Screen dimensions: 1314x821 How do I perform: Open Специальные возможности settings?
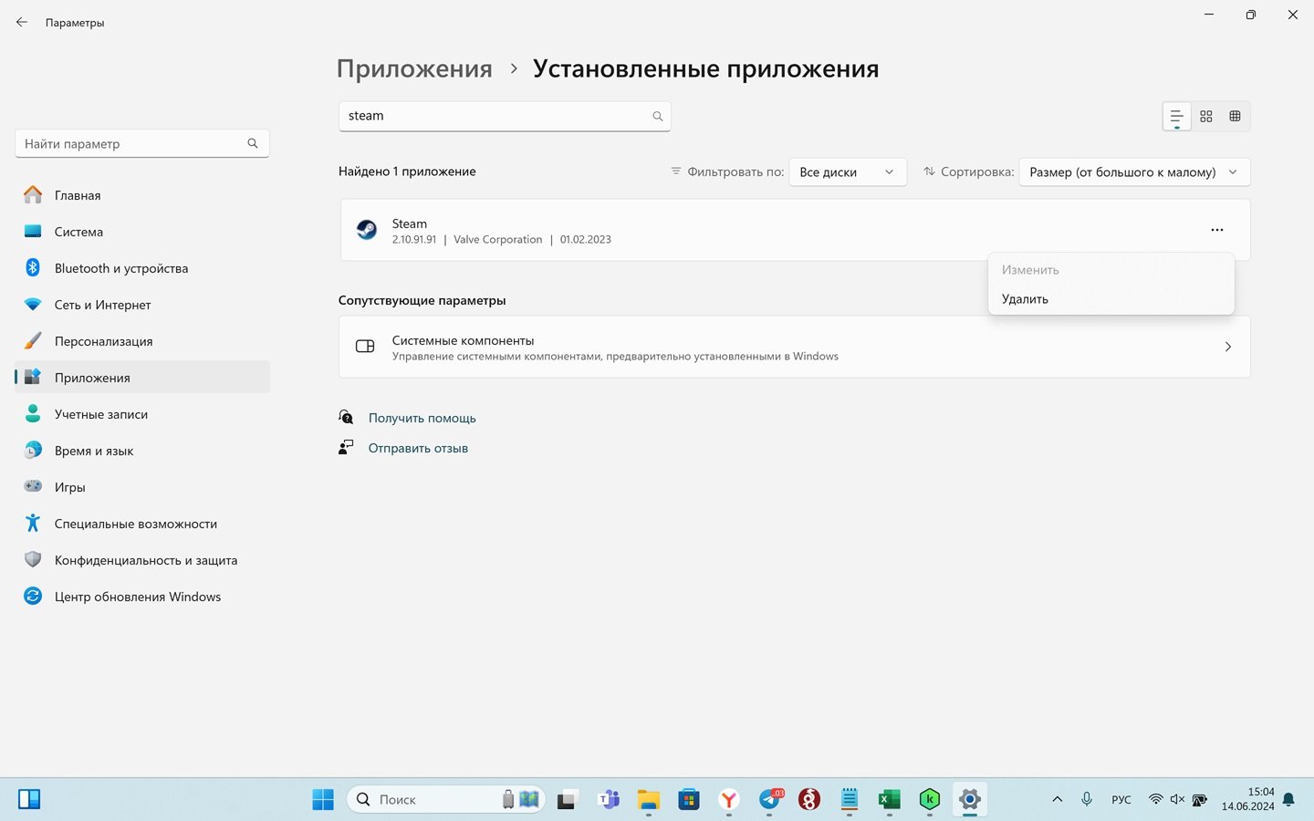point(142,524)
